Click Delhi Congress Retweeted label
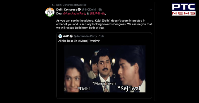Image resolution: width=199 pixels, height=103 pixels. tap(71, 5)
